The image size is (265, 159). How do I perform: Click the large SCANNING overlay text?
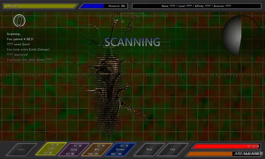(132, 42)
